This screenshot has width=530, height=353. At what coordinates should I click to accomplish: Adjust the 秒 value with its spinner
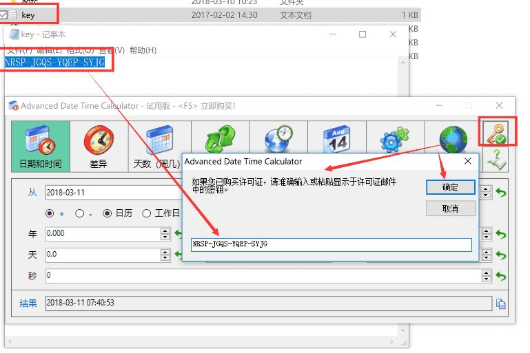(x=486, y=276)
